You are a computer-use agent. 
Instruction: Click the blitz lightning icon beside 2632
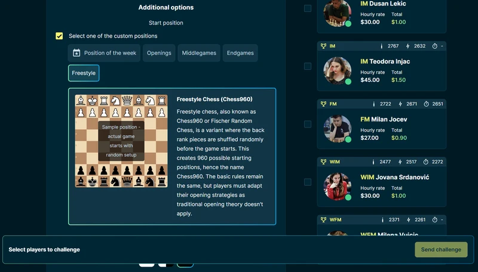coord(407,46)
